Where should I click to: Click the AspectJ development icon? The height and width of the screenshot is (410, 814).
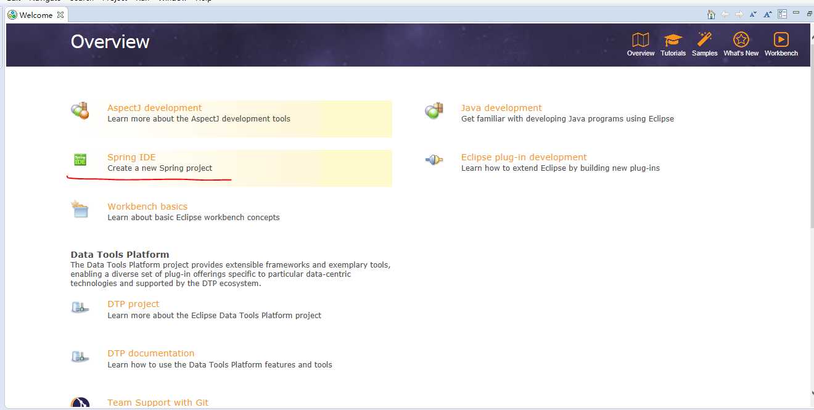[x=80, y=111]
